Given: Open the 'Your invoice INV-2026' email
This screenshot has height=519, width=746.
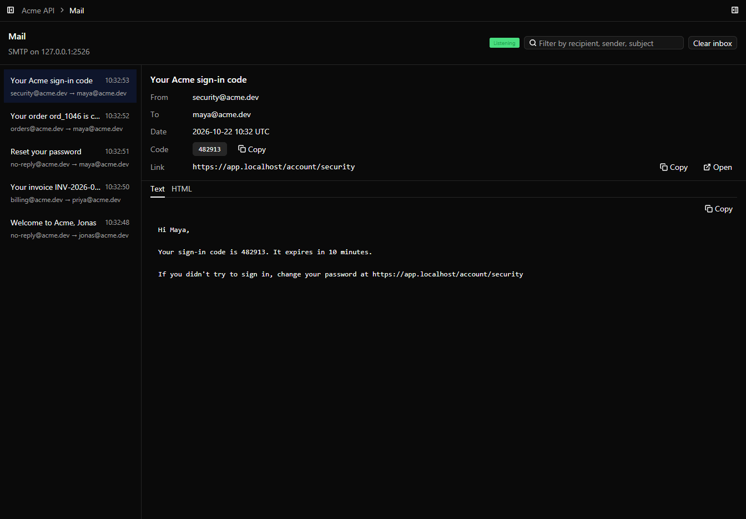Looking at the screenshot, I should point(70,193).
